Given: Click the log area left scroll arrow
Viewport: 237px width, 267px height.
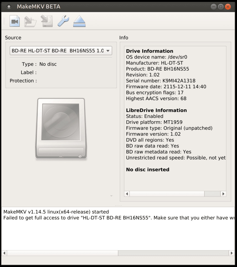Looking at the screenshot, I should tap(4, 253).
